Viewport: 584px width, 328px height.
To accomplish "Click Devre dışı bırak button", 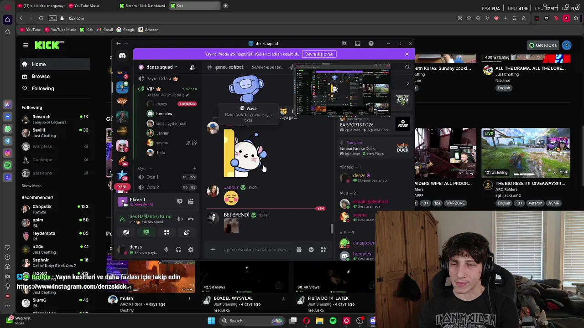I will 319,54.
